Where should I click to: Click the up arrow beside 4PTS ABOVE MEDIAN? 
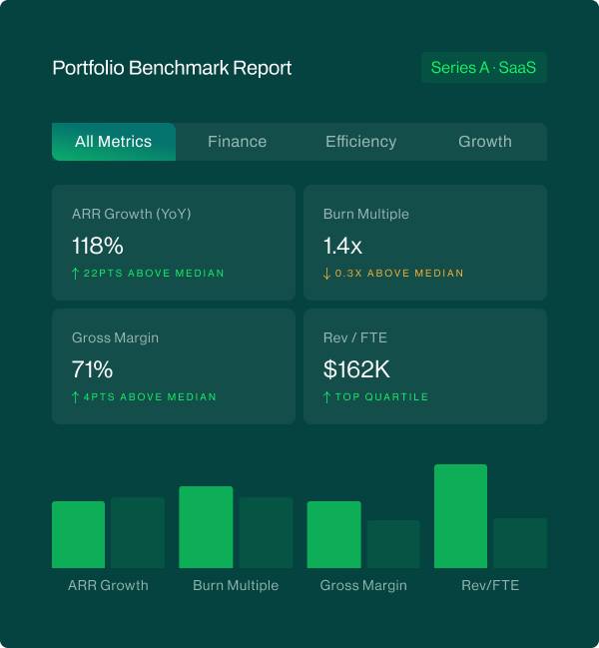[75, 397]
